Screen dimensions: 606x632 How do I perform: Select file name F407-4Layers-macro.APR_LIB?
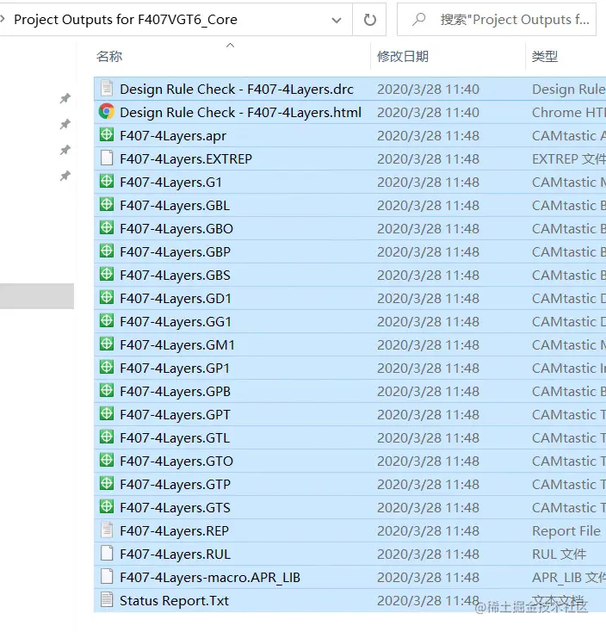209,578
